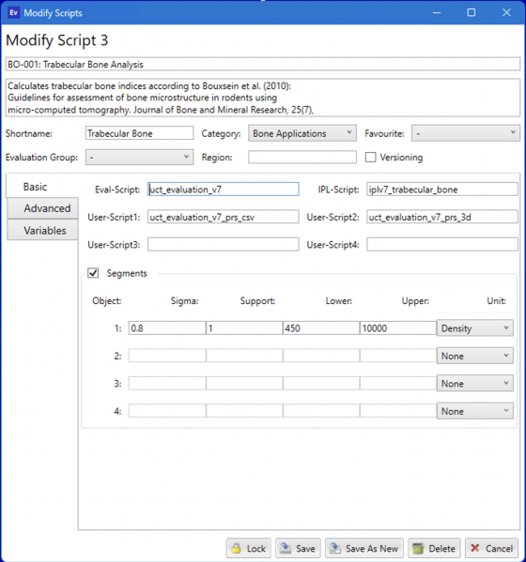Click the Lower field for object 2
The width and height of the screenshot is (526, 562).
pyautogui.click(x=321, y=356)
